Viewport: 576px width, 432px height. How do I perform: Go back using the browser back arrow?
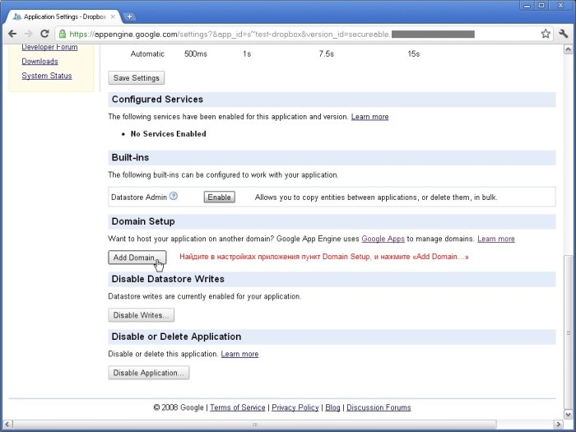[x=12, y=34]
